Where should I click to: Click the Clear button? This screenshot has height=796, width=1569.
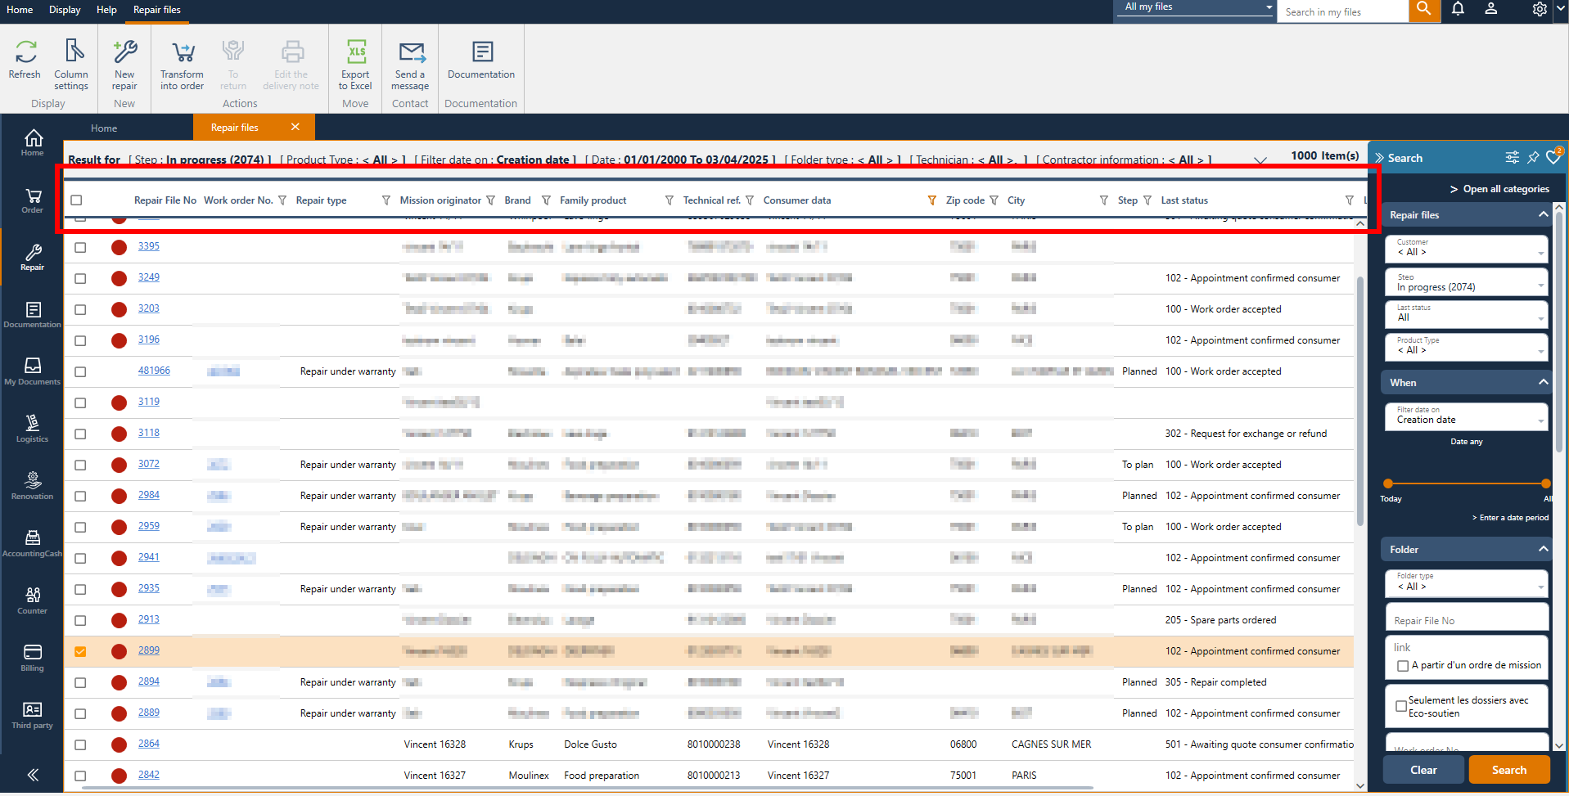[1423, 770]
